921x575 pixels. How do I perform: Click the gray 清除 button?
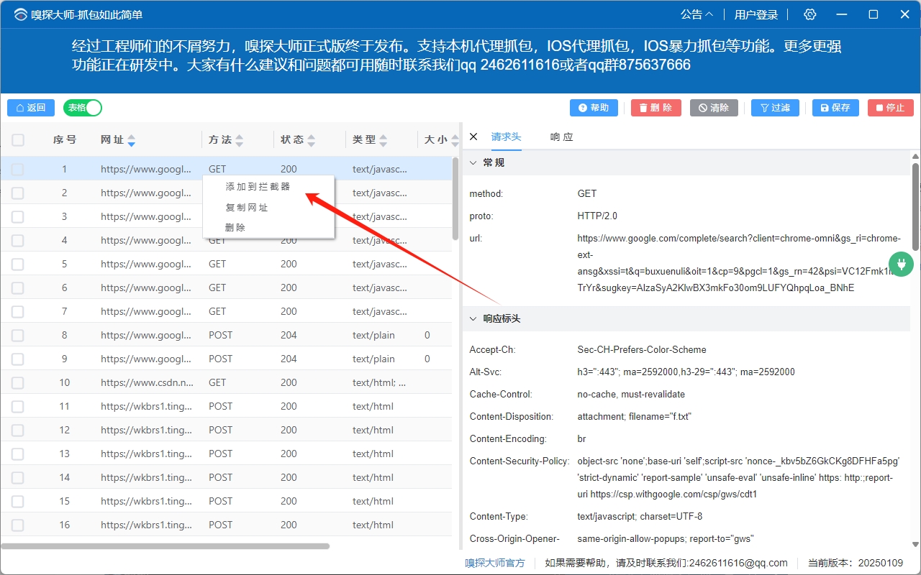tap(714, 108)
